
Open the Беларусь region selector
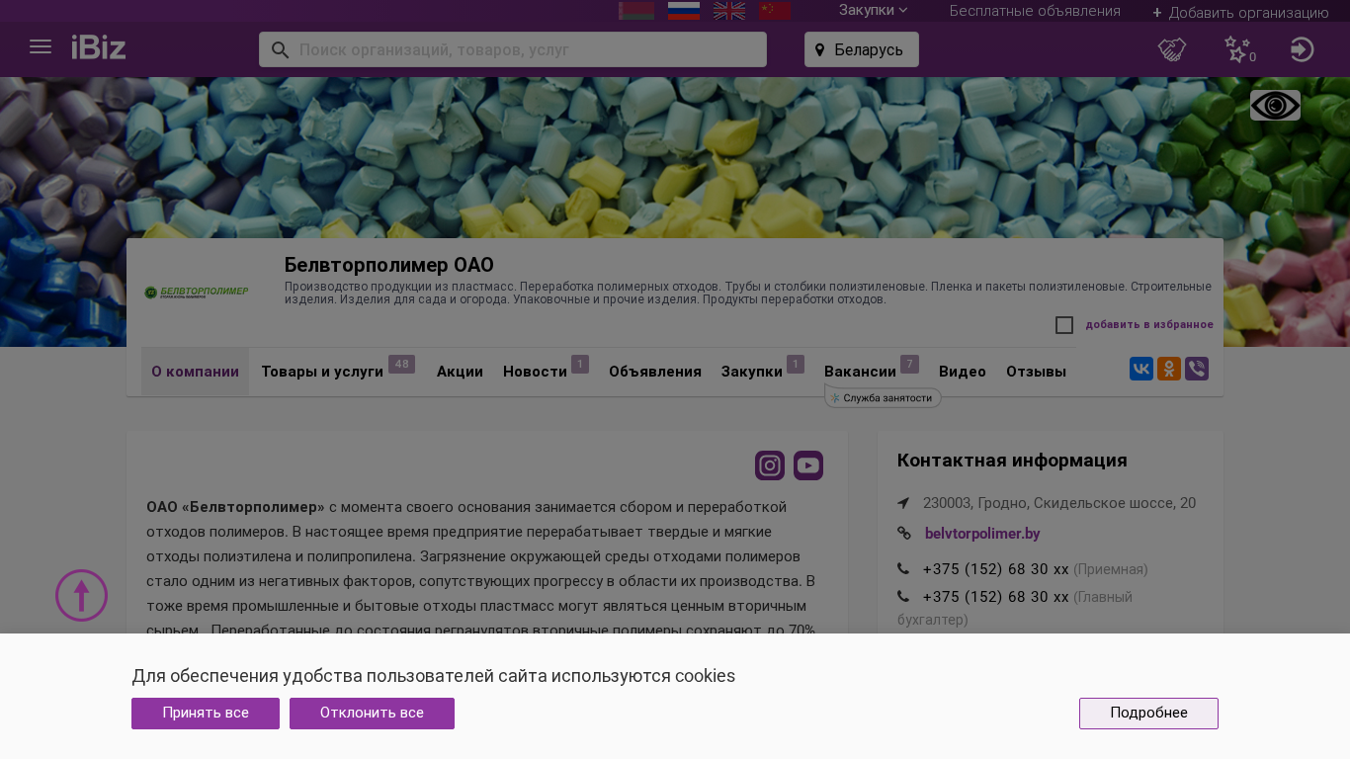pos(862,49)
